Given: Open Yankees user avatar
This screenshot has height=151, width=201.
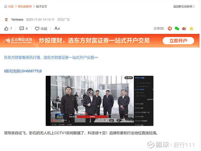Looking at the screenshot, I should point(6,20).
